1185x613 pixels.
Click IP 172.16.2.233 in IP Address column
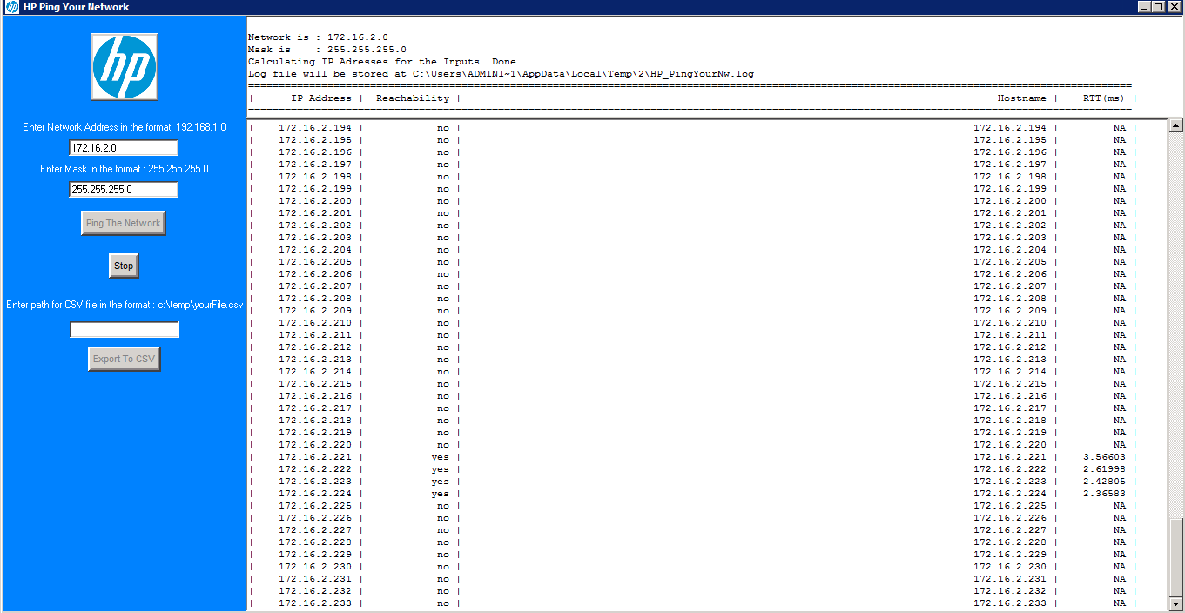tap(315, 603)
